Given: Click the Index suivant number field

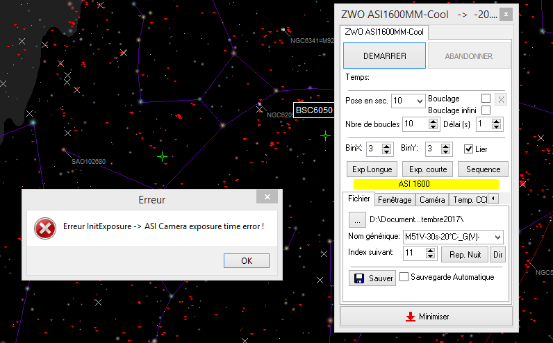Looking at the screenshot, I should pos(415,253).
